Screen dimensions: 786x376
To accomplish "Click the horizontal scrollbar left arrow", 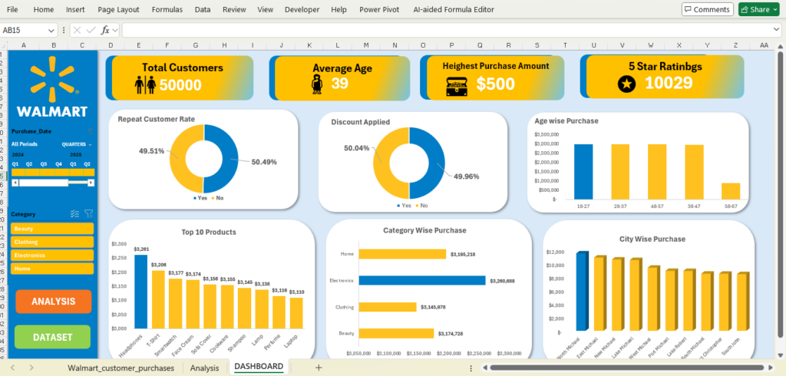I will point(484,368).
